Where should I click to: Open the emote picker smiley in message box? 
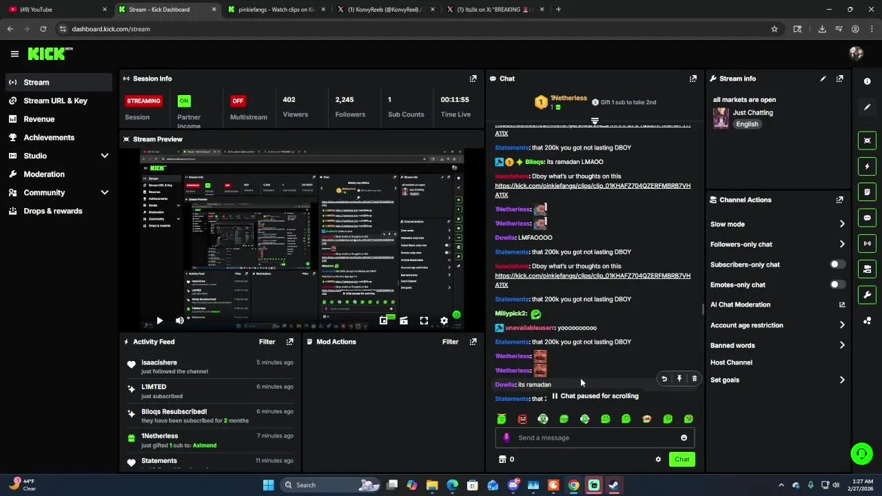tap(684, 438)
